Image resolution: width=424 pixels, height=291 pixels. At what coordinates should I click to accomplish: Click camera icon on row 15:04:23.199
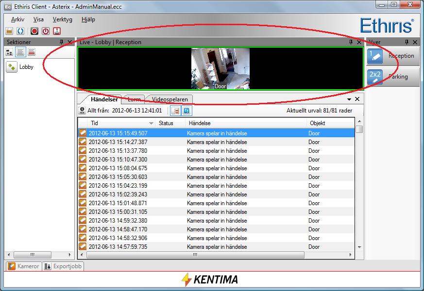83,185
